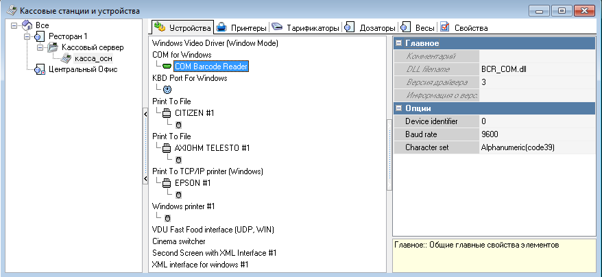The image size is (602, 277).
Task: Click the Кассовый сервер folder icon
Action: pyautogui.click(x=52, y=47)
